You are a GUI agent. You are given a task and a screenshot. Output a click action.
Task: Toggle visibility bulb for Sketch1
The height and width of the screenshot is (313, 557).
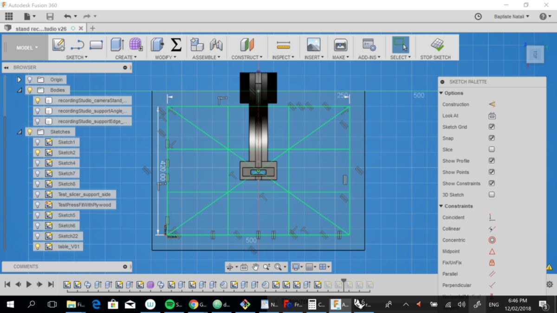[38, 142]
